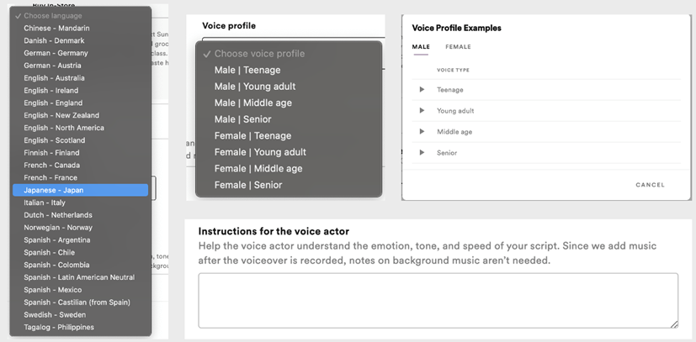Choose Spanish - Latin American Neutral
Image resolution: width=696 pixels, height=342 pixels.
[80, 277]
